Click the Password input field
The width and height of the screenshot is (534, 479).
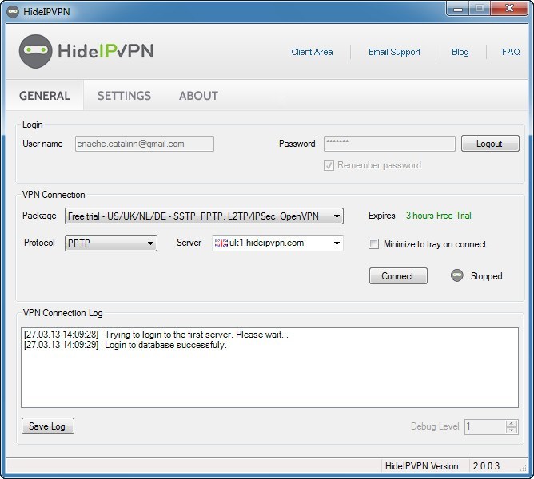389,144
